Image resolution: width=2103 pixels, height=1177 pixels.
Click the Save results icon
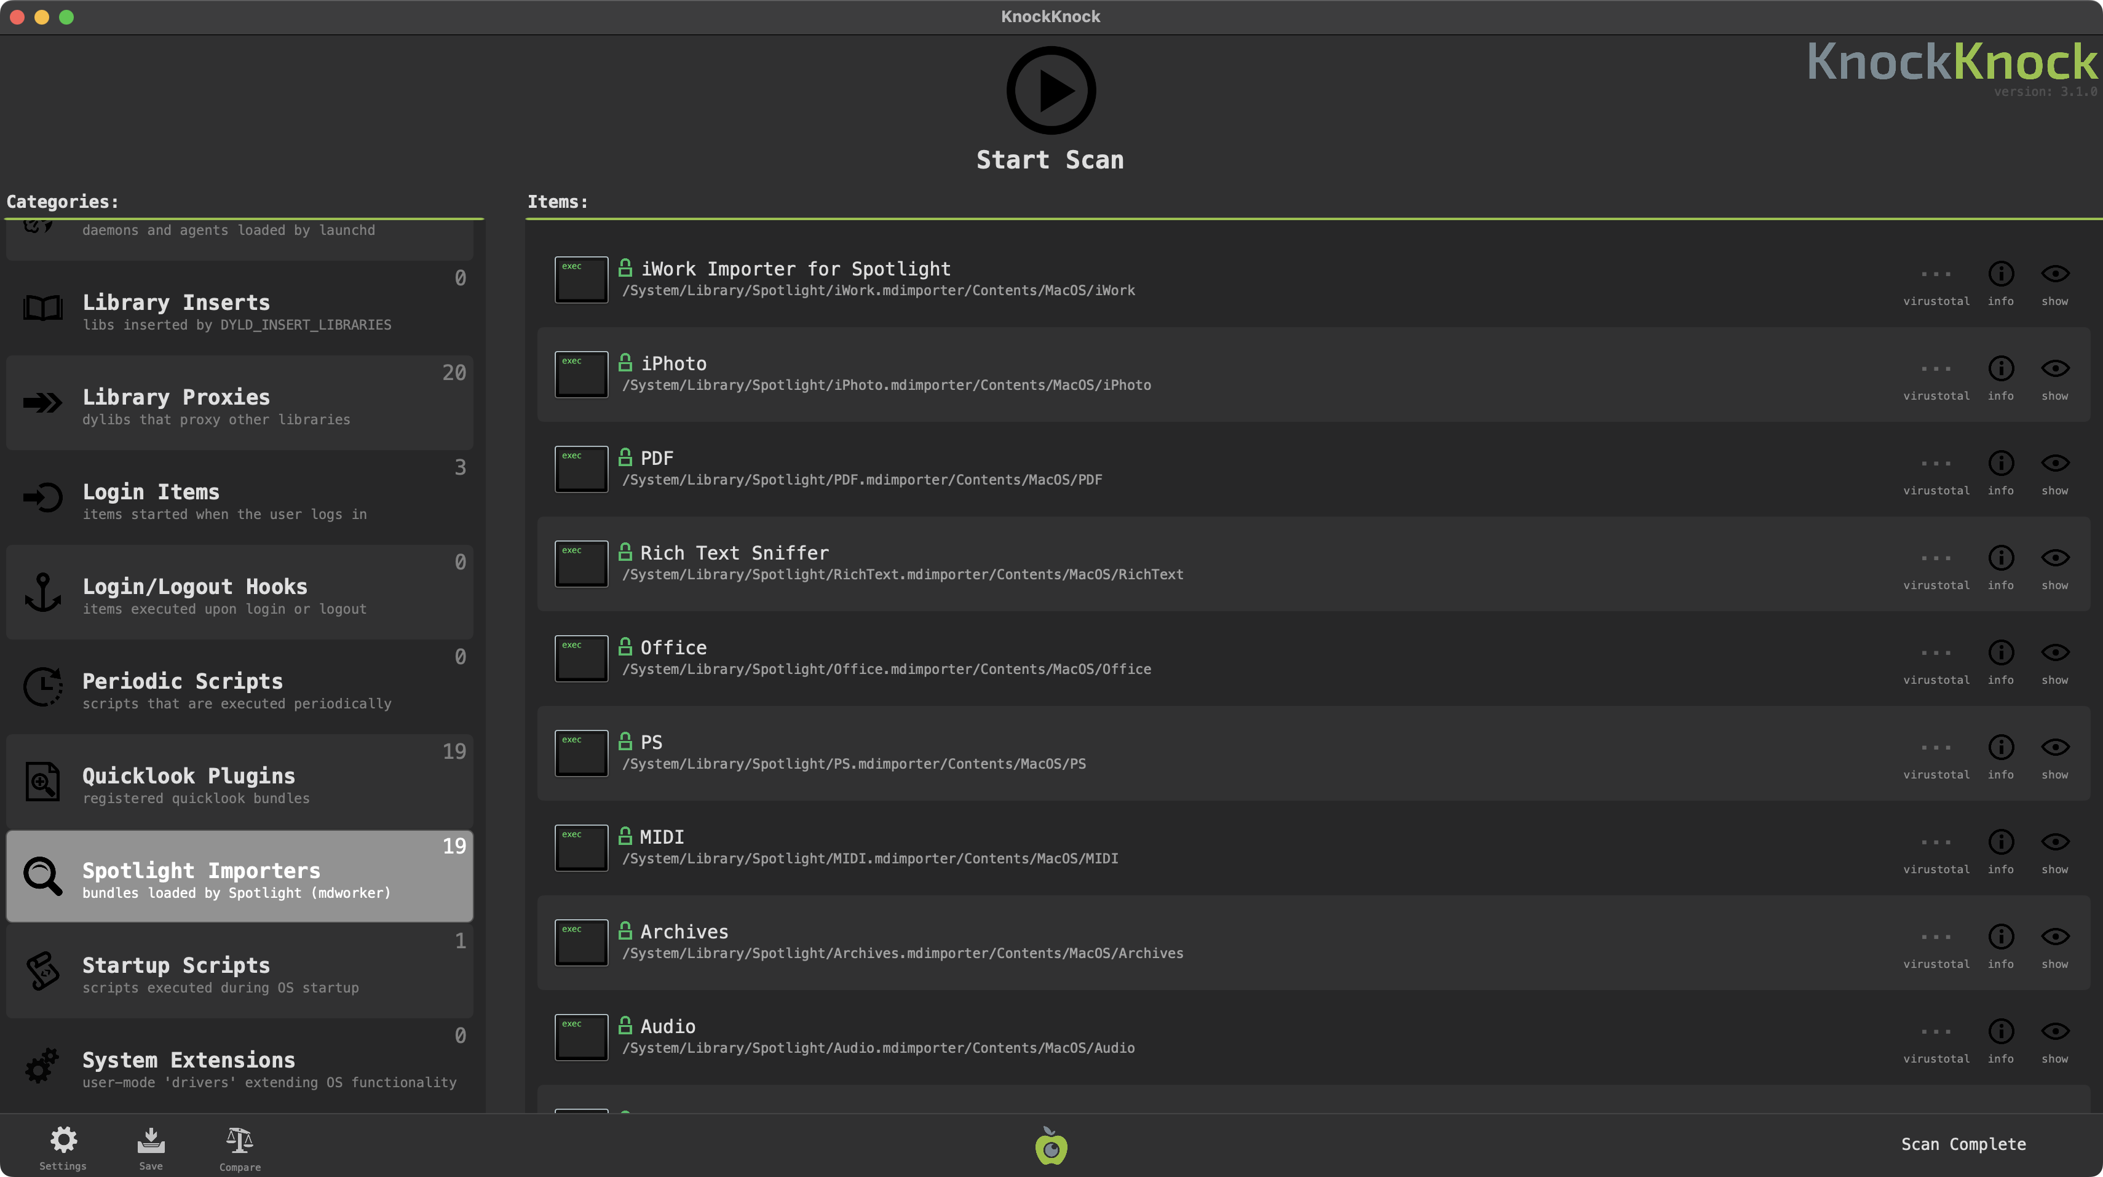click(x=150, y=1140)
